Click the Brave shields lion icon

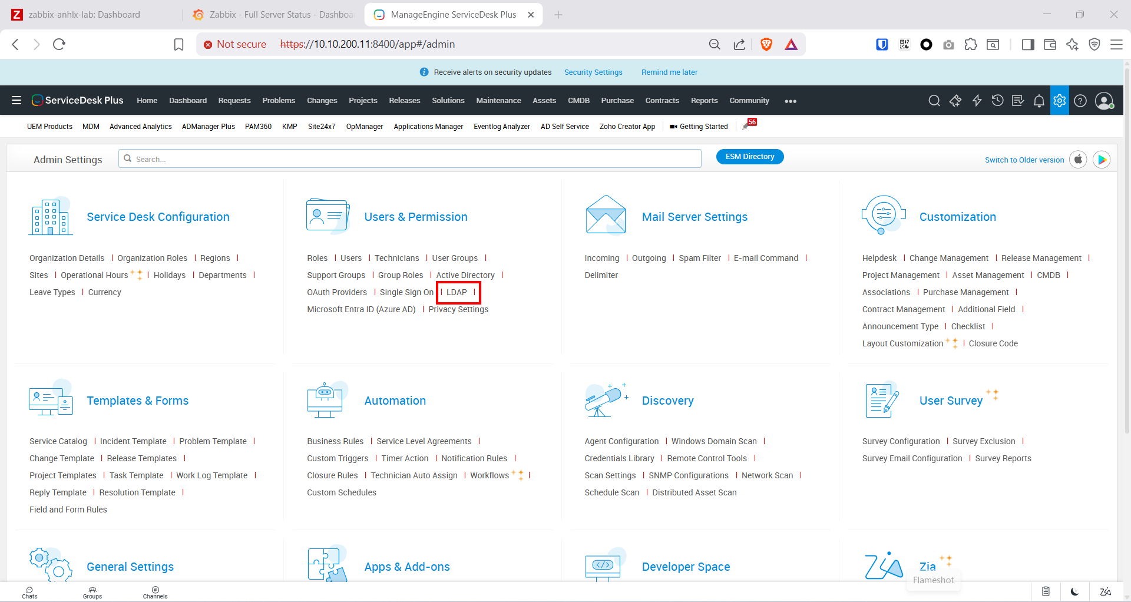click(x=766, y=44)
